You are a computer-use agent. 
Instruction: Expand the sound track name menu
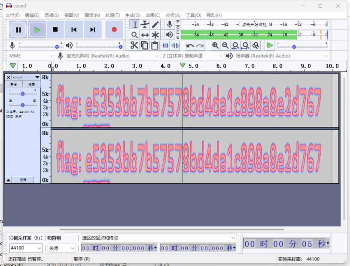tap(37, 77)
